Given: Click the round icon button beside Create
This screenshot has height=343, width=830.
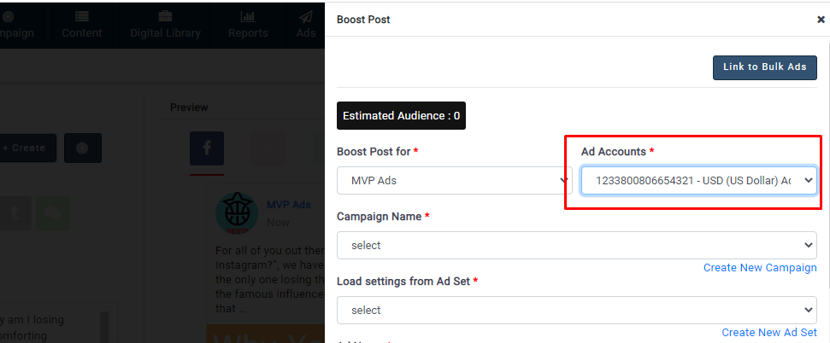Looking at the screenshot, I should [82, 148].
